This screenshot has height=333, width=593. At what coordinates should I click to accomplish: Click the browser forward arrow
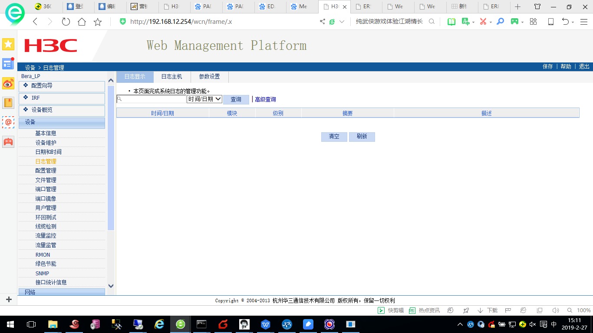[50, 22]
